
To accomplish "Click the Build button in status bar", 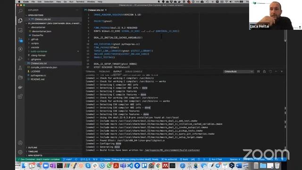I will 184,160.
